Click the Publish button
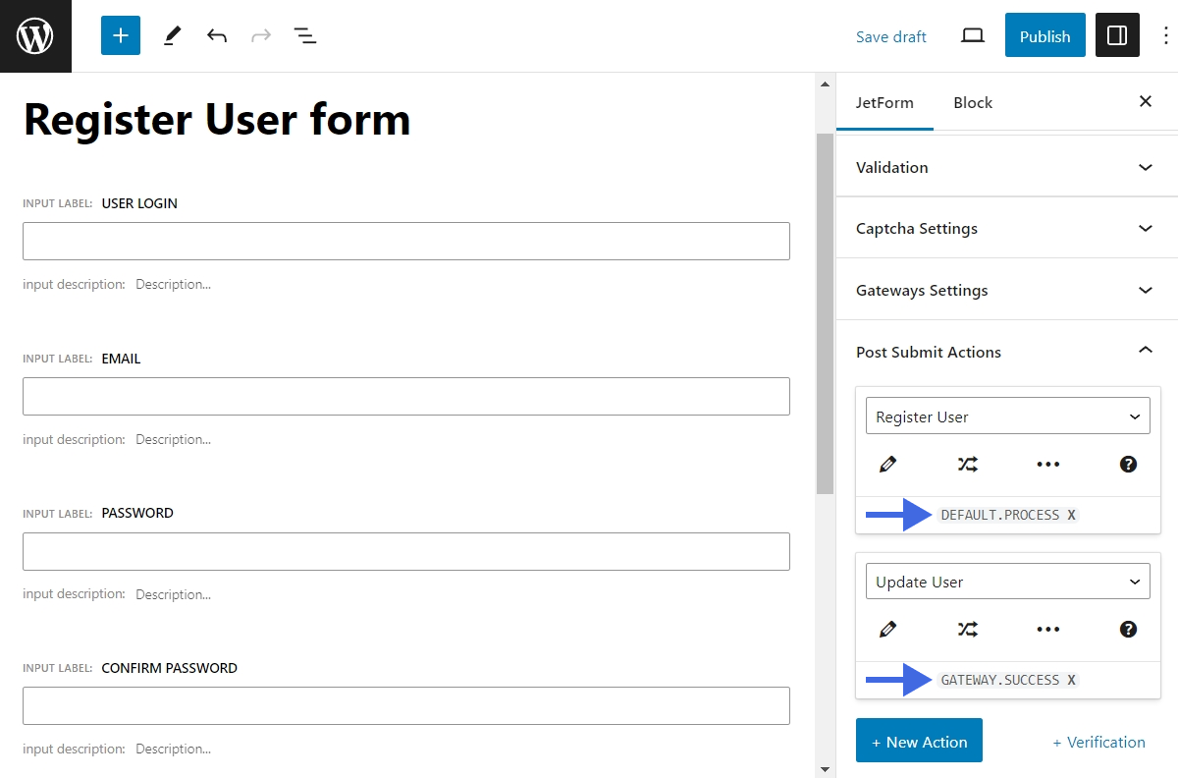The width and height of the screenshot is (1178, 778). tap(1044, 35)
